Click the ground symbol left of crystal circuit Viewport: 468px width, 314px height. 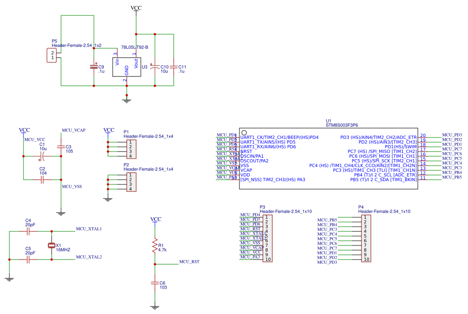coord(9,279)
